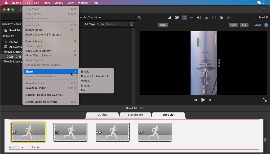Open the Window menu
This screenshot has width=270, height=154.
(83, 3)
